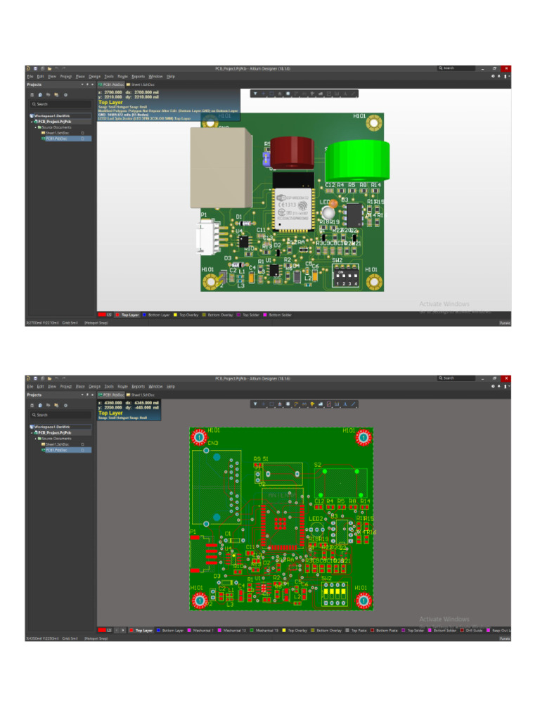Click selection filter icon in 3D window's Active Bar
Viewport: 540px width, 720px height.
(255, 94)
